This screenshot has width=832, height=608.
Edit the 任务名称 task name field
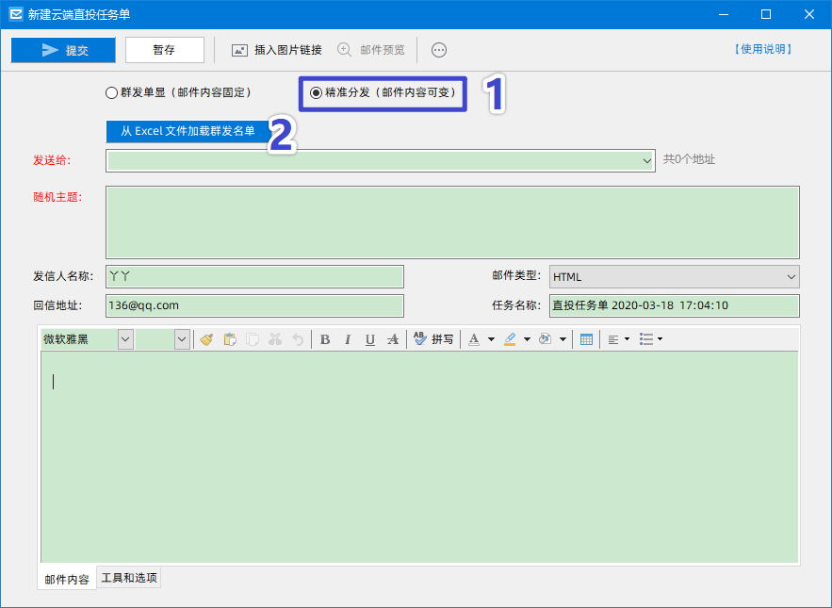[x=675, y=305]
